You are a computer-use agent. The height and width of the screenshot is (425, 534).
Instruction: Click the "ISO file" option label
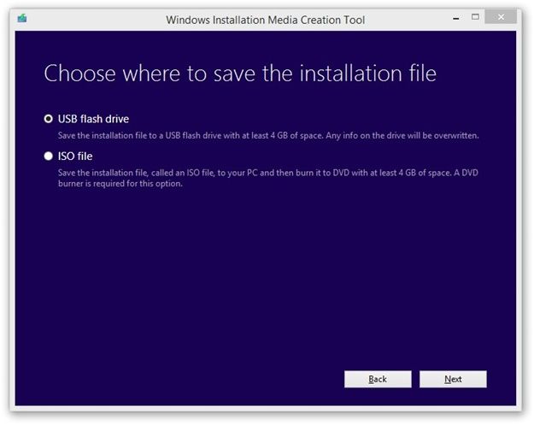coord(75,156)
